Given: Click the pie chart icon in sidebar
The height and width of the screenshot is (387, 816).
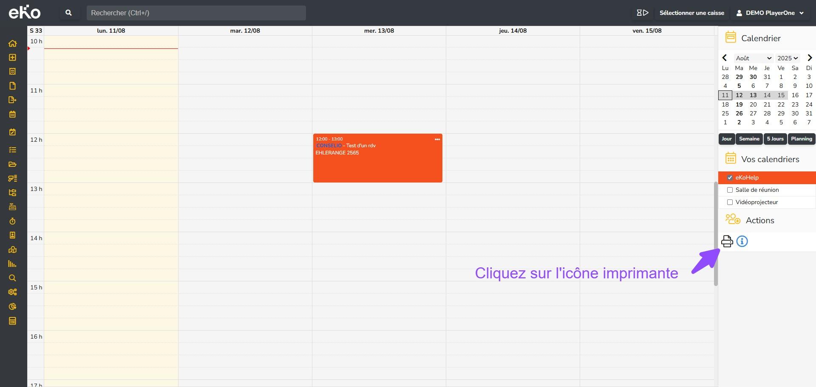Looking at the screenshot, I should (x=12, y=306).
